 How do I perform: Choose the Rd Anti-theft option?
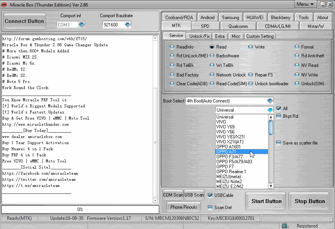pyautogui.click(x=297, y=56)
